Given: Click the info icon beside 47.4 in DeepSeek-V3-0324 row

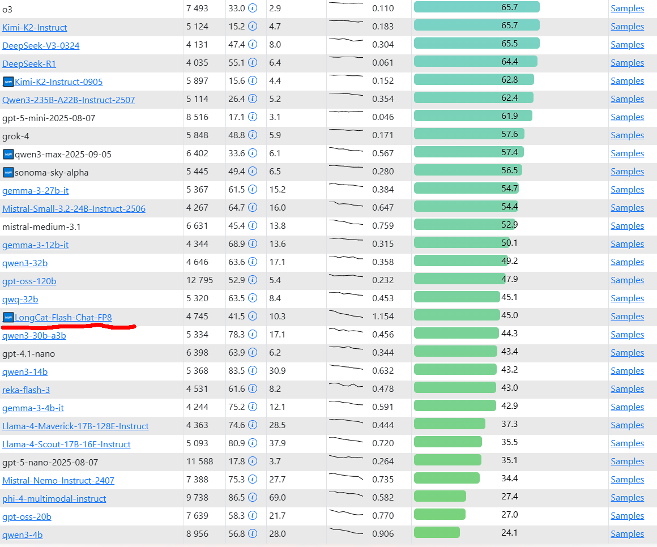Looking at the screenshot, I should [x=252, y=44].
